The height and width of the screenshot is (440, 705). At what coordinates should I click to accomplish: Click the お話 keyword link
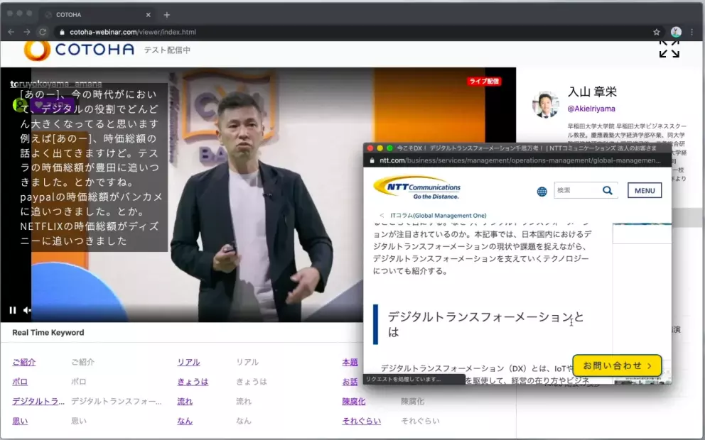350,382
